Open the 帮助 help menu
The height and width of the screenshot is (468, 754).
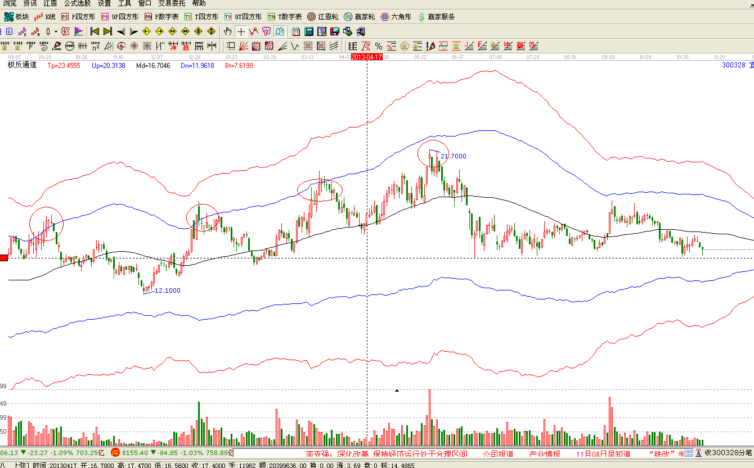tap(199, 3)
